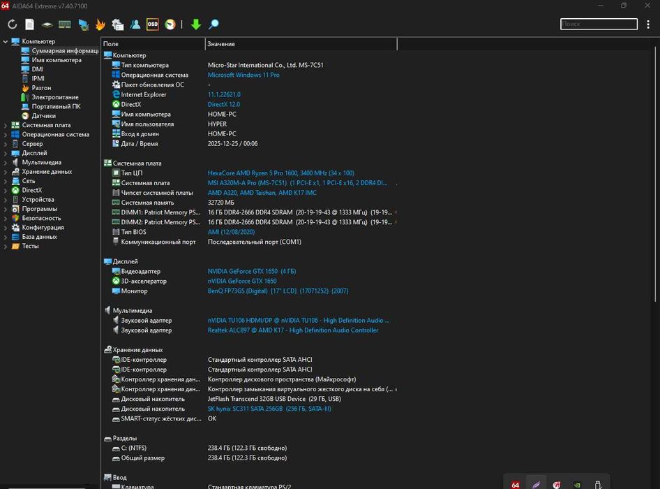
Task: Expand the Хранение данных tree node
Action: [5, 172]
